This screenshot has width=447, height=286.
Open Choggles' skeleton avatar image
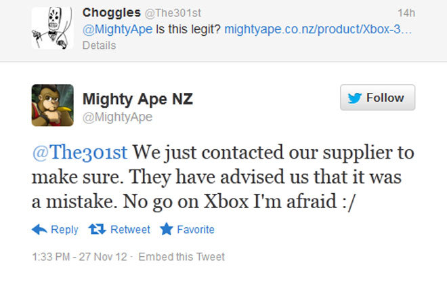[52, 28]
